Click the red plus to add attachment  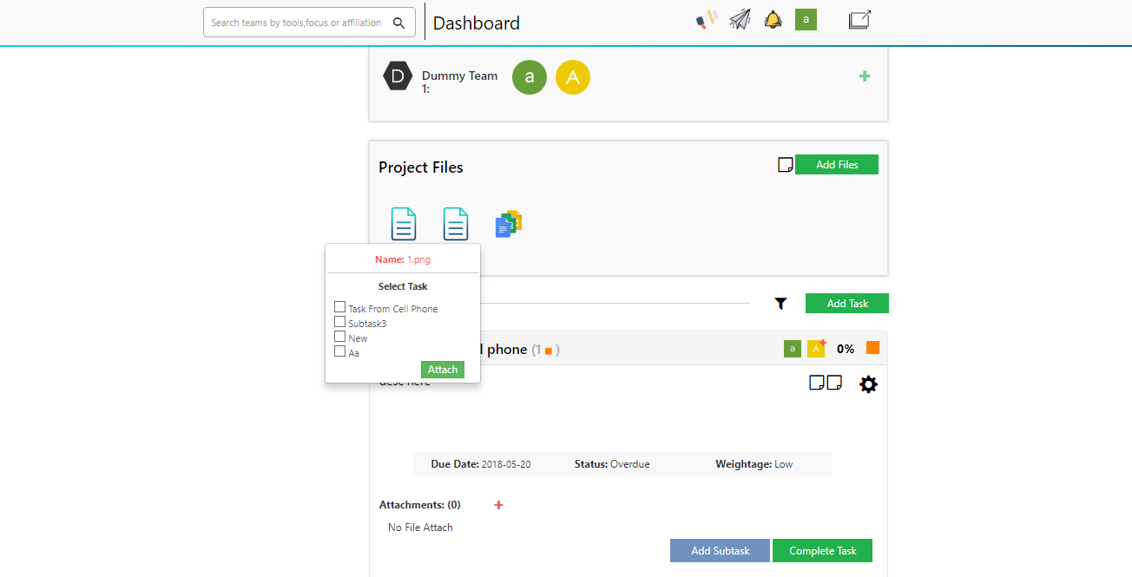pyautogui.click(x=498, y=505)
